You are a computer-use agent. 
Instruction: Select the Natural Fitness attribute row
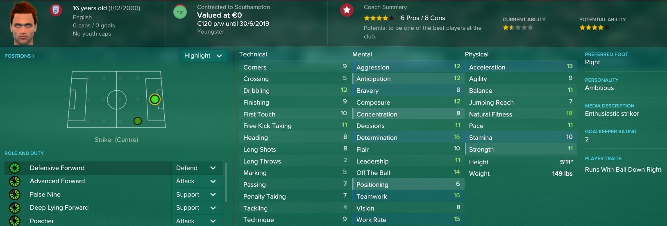pos(521,114)
